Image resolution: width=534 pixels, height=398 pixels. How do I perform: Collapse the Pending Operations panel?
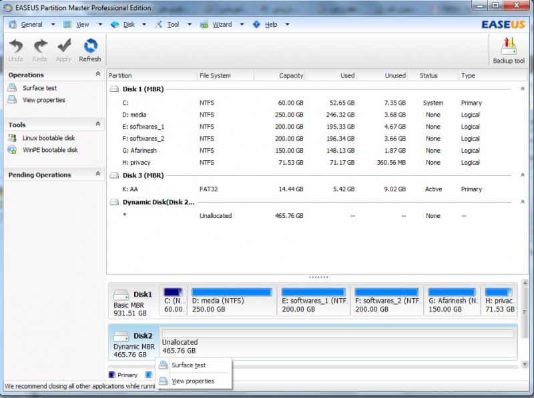tap(98, 174)
